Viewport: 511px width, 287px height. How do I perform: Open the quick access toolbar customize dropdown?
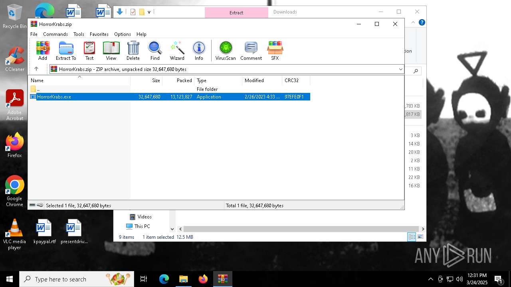[x=149, y=12]
